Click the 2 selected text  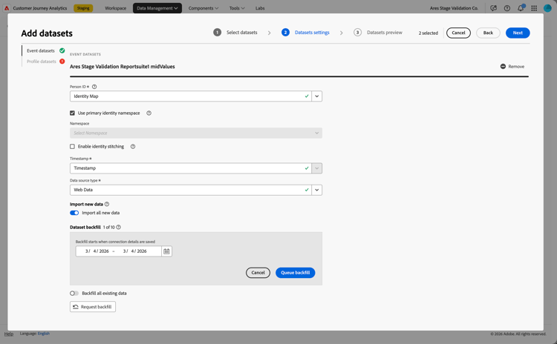point(428,33)
